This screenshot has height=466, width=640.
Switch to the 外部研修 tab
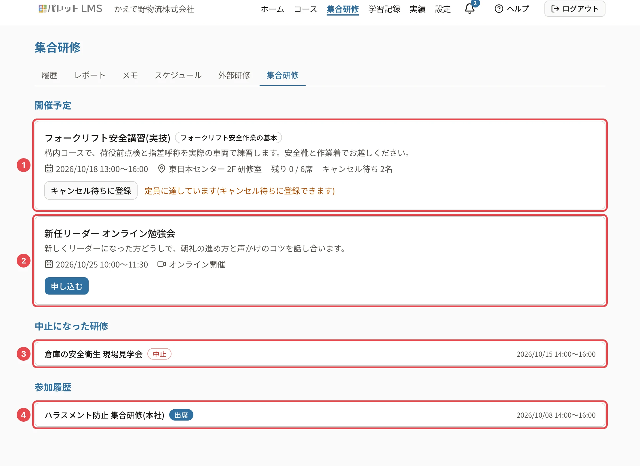click(234, 75)
